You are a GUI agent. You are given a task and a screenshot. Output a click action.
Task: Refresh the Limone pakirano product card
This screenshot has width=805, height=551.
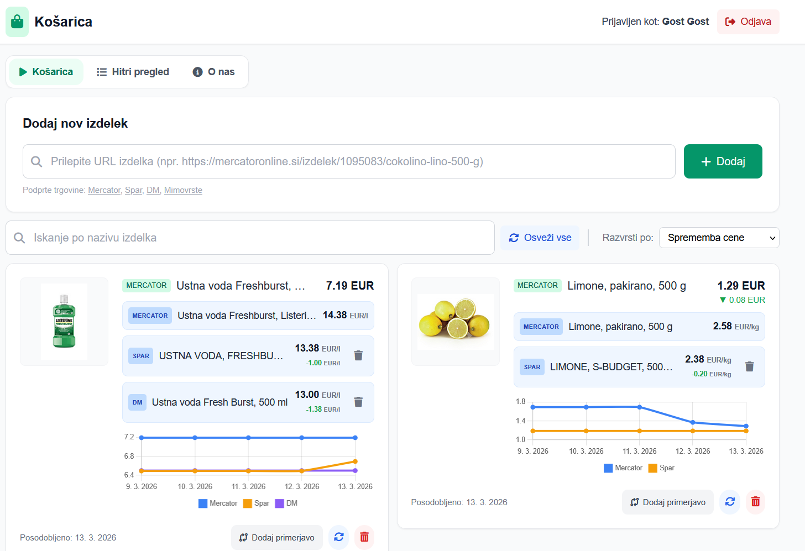tap(730, 502)
